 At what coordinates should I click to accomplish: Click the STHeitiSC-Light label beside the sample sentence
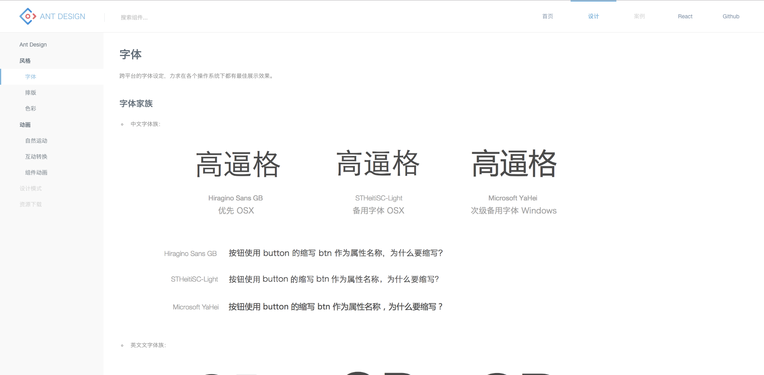(195, 280)
